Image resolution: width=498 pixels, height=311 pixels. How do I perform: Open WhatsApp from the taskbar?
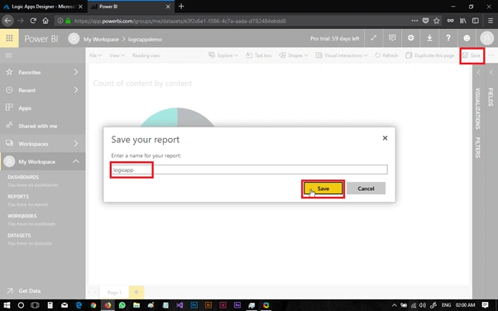[x=122, y=305]
